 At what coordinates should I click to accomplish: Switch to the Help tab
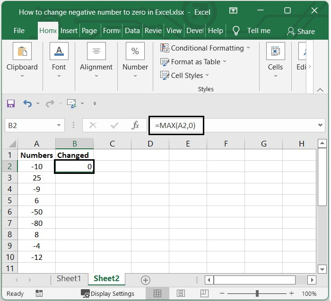click(216, 31)
